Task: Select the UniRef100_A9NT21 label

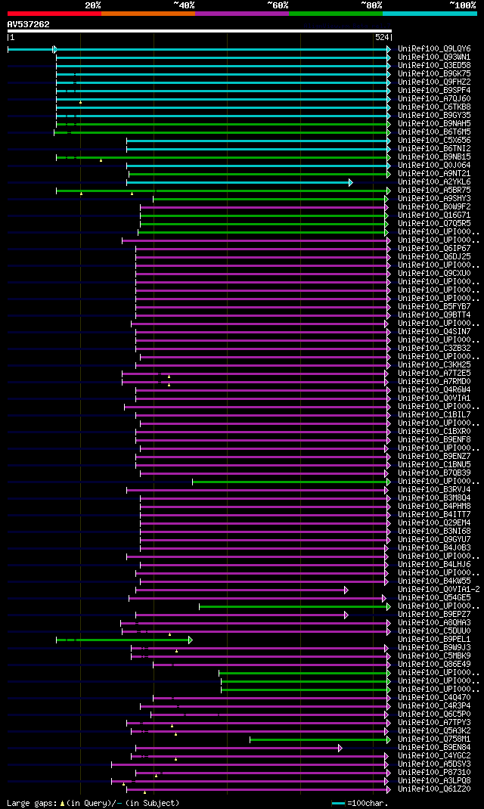Action: (x=434, y=174)
